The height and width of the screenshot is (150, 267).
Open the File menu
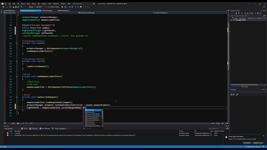tap(5, 4)
